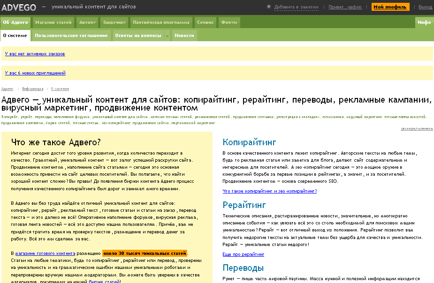Image resolution: width=434 pixels, height=283 pixels.
Task: Open Мой профиль button
Action: [390, 7]
